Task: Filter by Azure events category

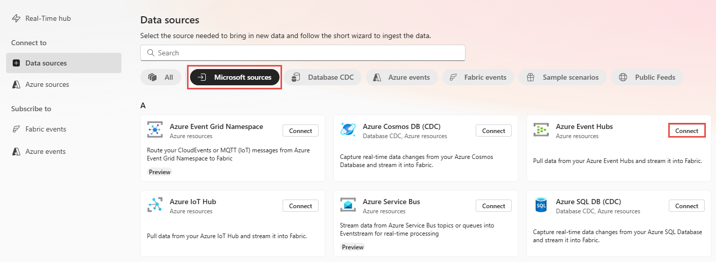Action: click(x=401, y=77)
